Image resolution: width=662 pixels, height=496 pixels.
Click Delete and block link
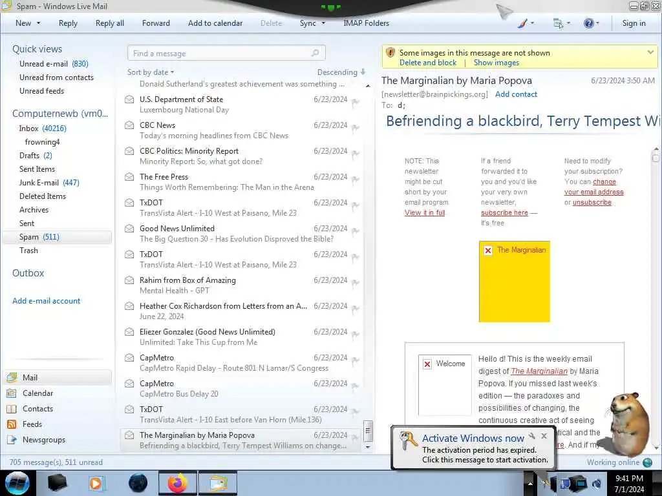point(428,63)
